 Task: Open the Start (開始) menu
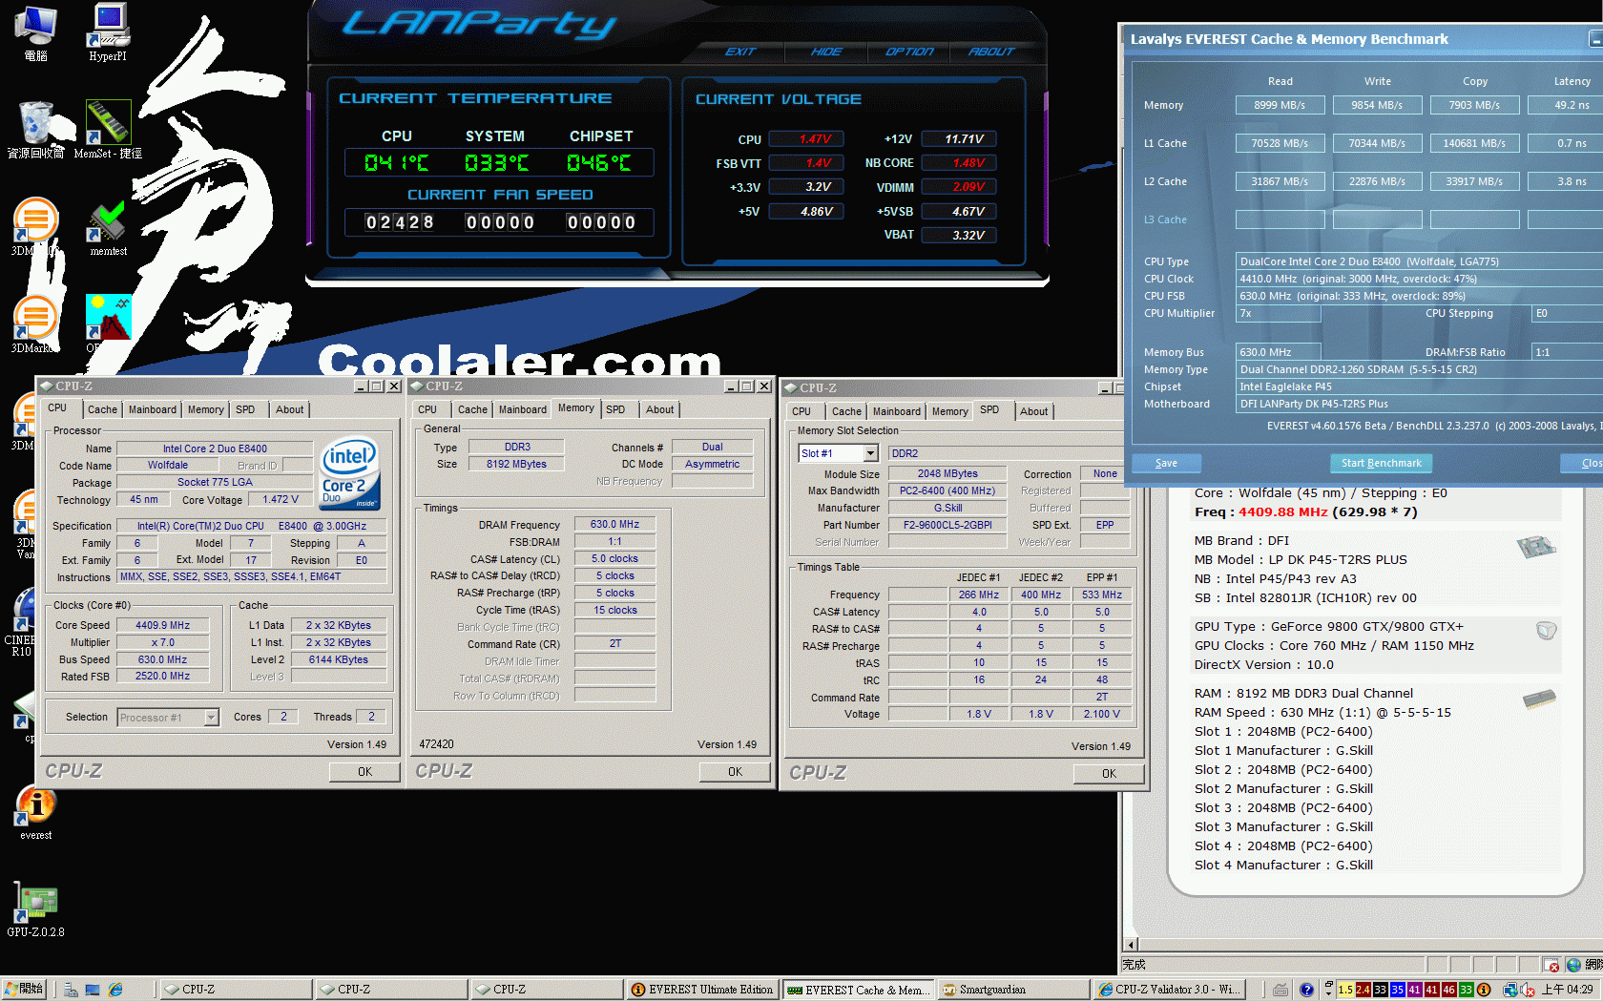coord(25,990)
